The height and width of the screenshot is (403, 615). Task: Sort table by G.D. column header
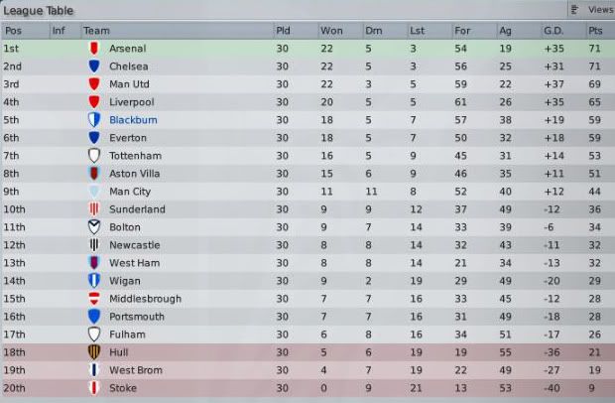point(553,31)
